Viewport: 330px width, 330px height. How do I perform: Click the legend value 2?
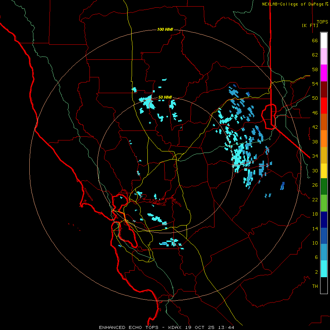(316, 272)
